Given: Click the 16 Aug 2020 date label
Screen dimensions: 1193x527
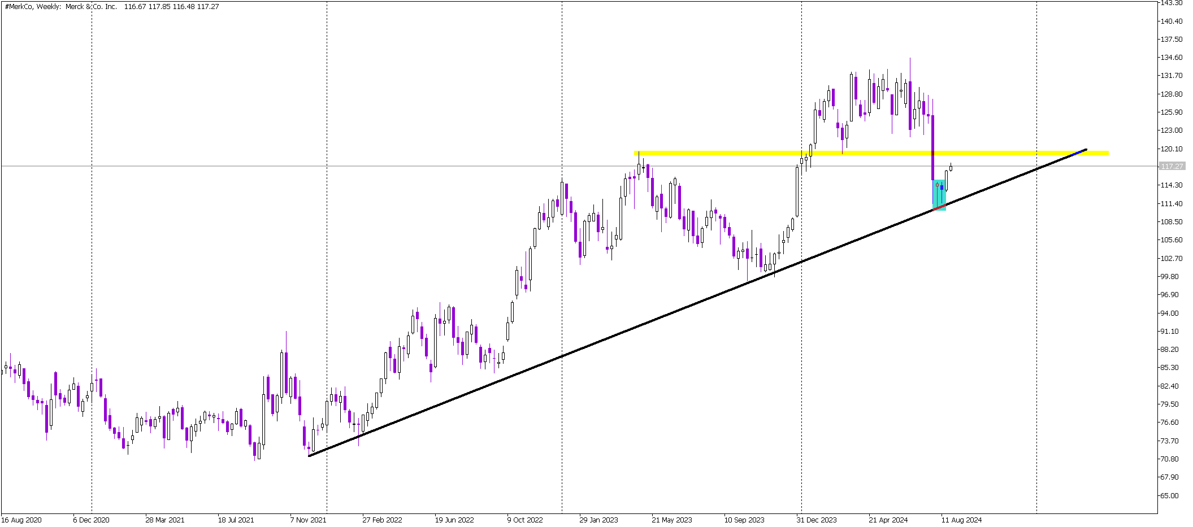Looking at the screenshot, I should pos(21,520).
